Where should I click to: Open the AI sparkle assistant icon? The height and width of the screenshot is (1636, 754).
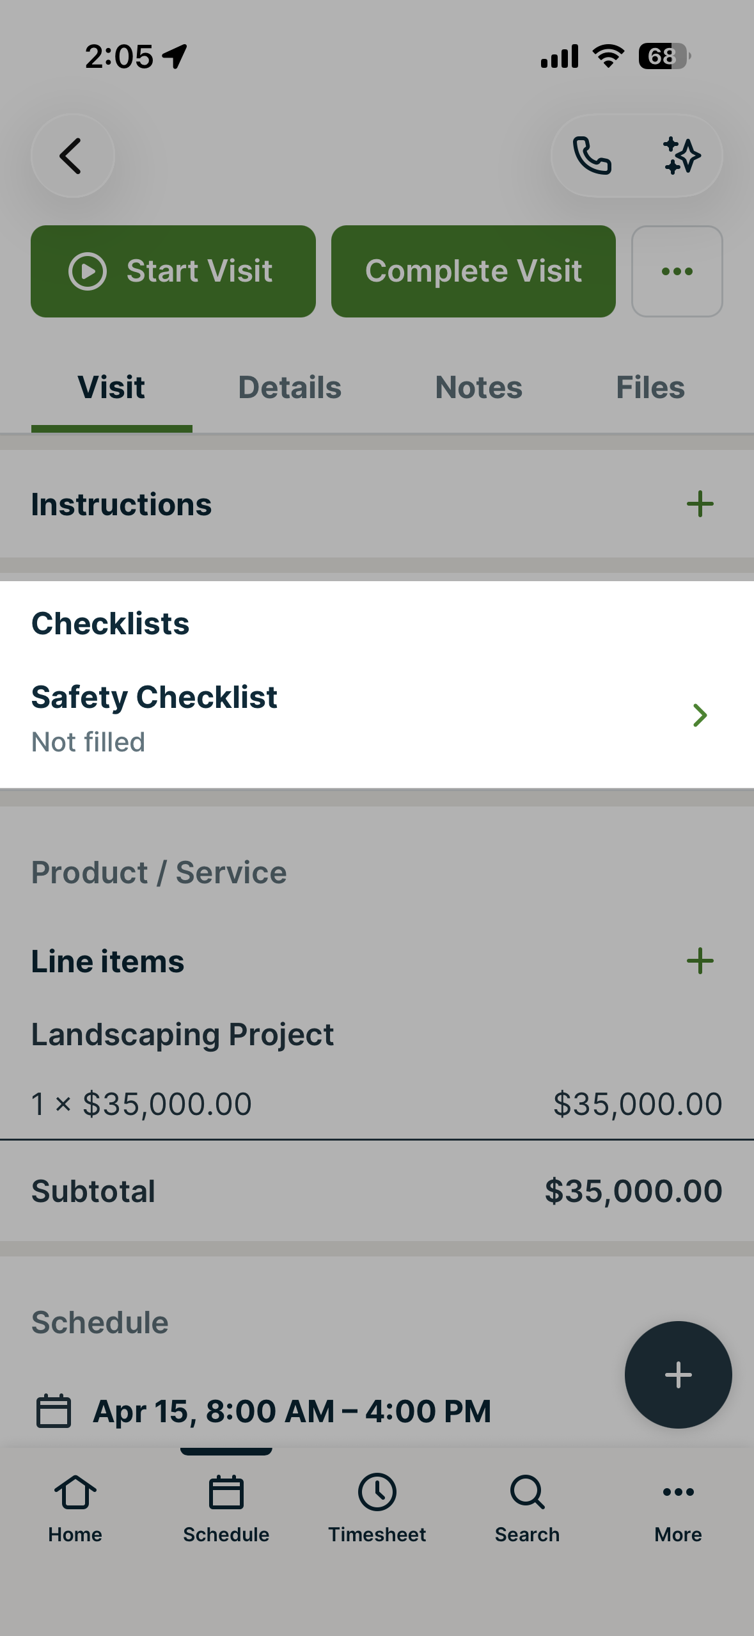click(x=682, y=156)
